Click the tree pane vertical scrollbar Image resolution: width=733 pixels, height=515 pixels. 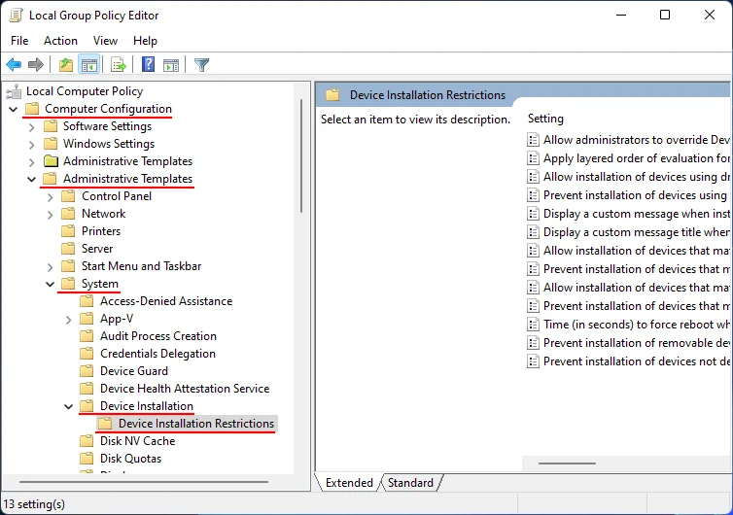(x=301, y=292)
